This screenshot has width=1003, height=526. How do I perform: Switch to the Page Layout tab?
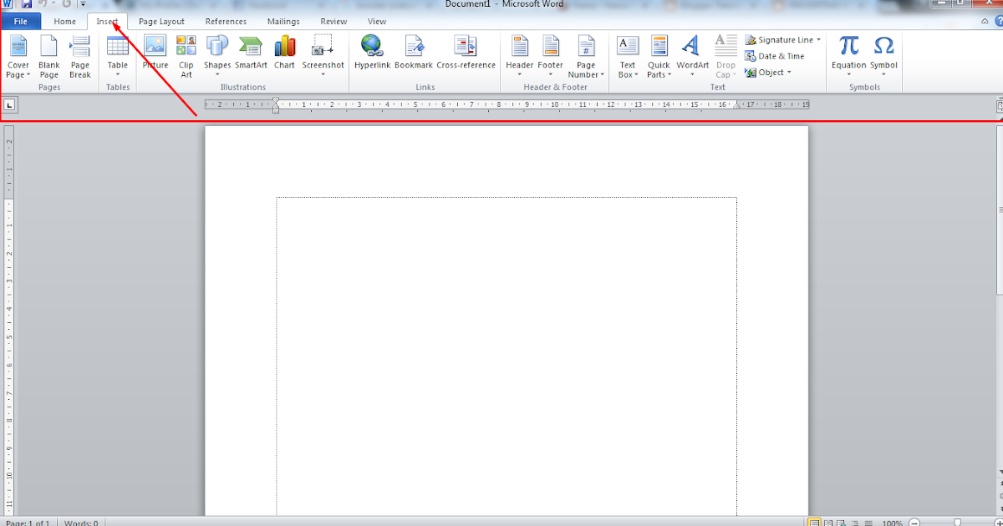[160, 21]
